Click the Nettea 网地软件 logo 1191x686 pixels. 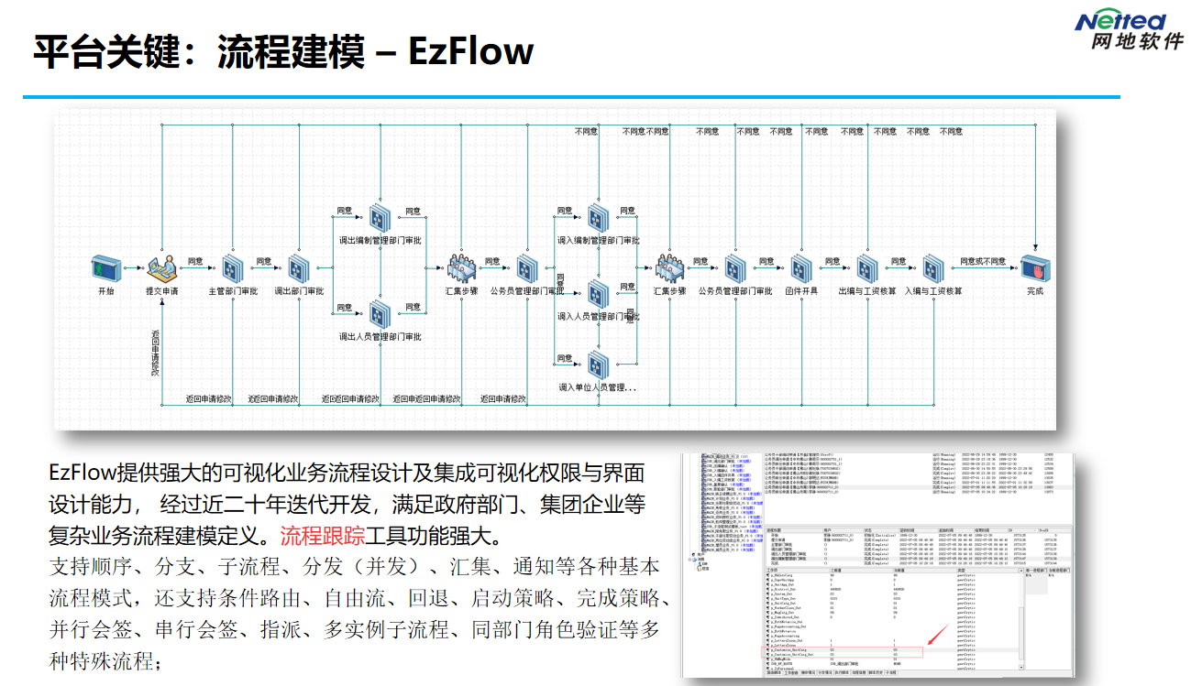[x=1128, y=29]
